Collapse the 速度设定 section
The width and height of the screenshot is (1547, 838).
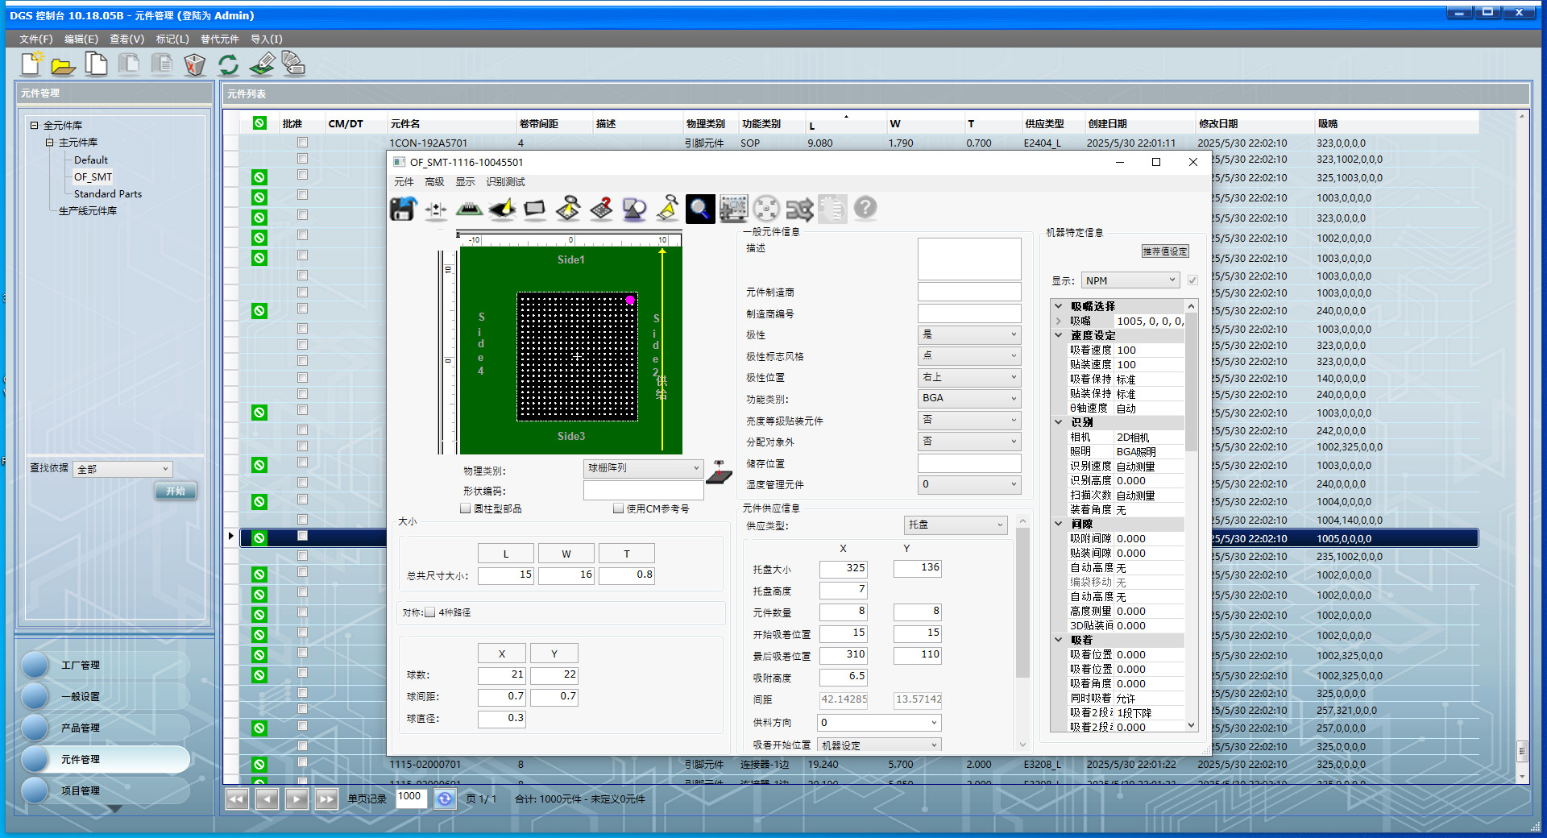point(1059,335)
